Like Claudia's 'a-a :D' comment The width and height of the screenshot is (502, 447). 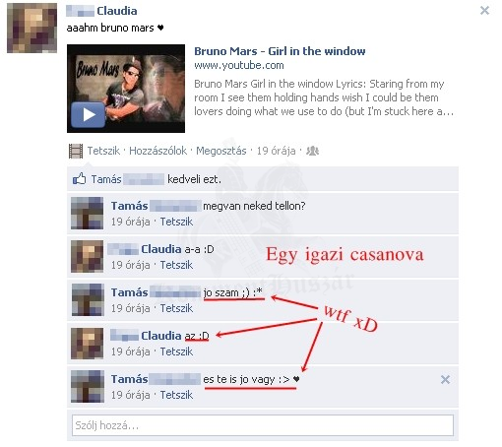point(176,265)
